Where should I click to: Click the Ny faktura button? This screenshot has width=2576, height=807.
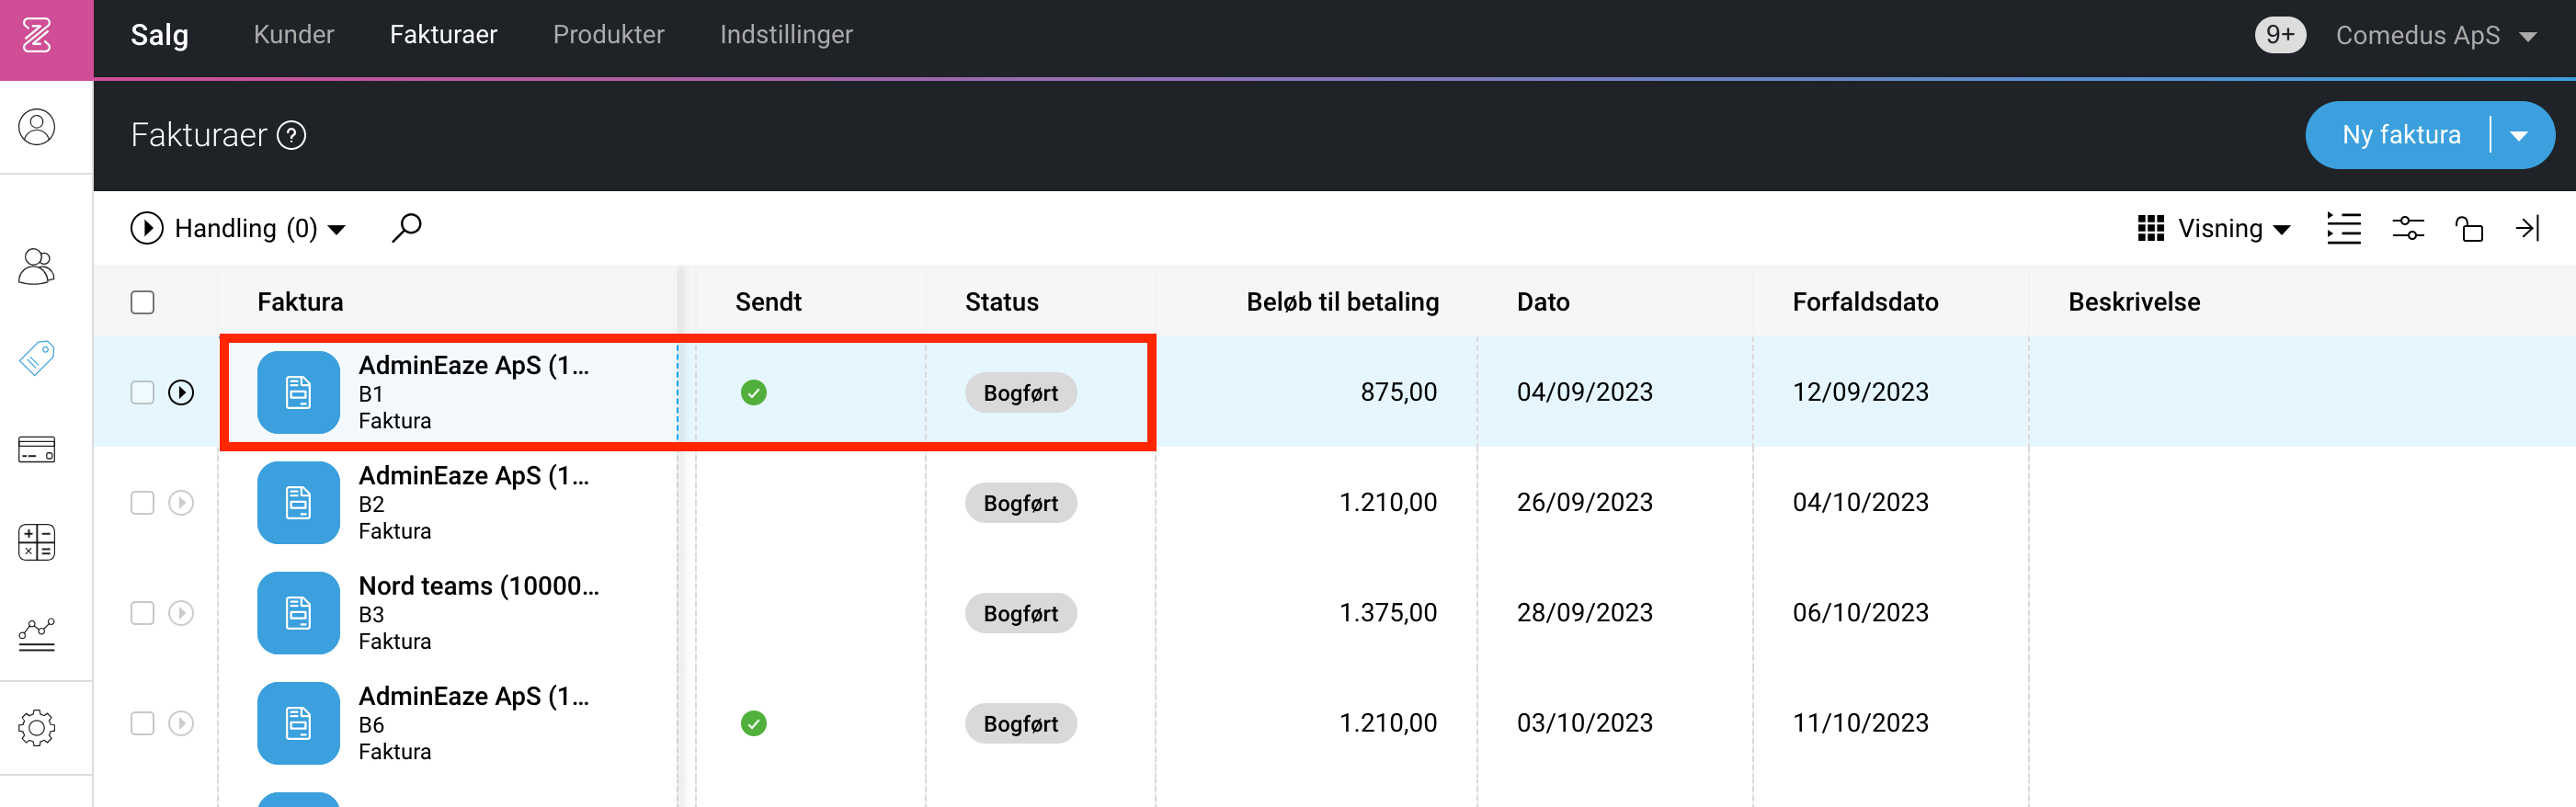coord(2401,135)
